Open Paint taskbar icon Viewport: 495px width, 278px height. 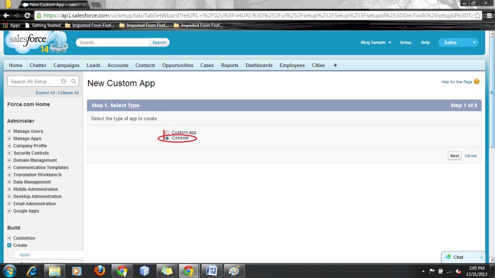tap(234, 271)
